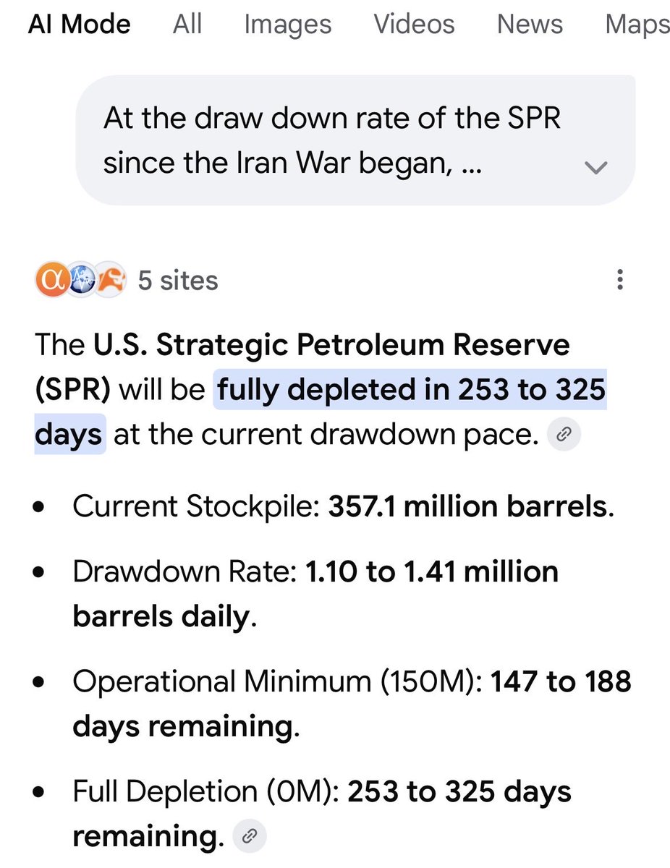Open the Images tab
Screen dimensions: 670x868
(x=287, y=25)
